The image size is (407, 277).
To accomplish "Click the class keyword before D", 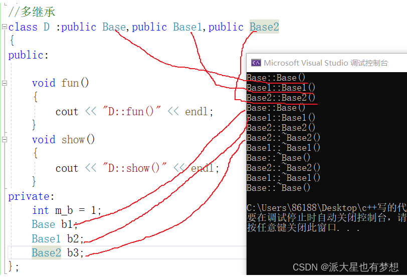I will point(23,27).
